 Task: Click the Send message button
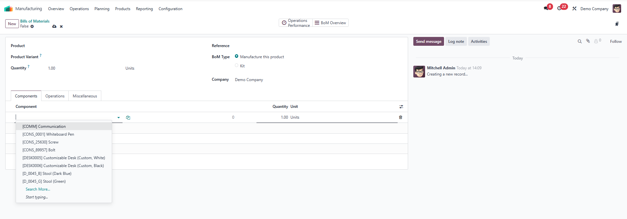tap(428, 42)
